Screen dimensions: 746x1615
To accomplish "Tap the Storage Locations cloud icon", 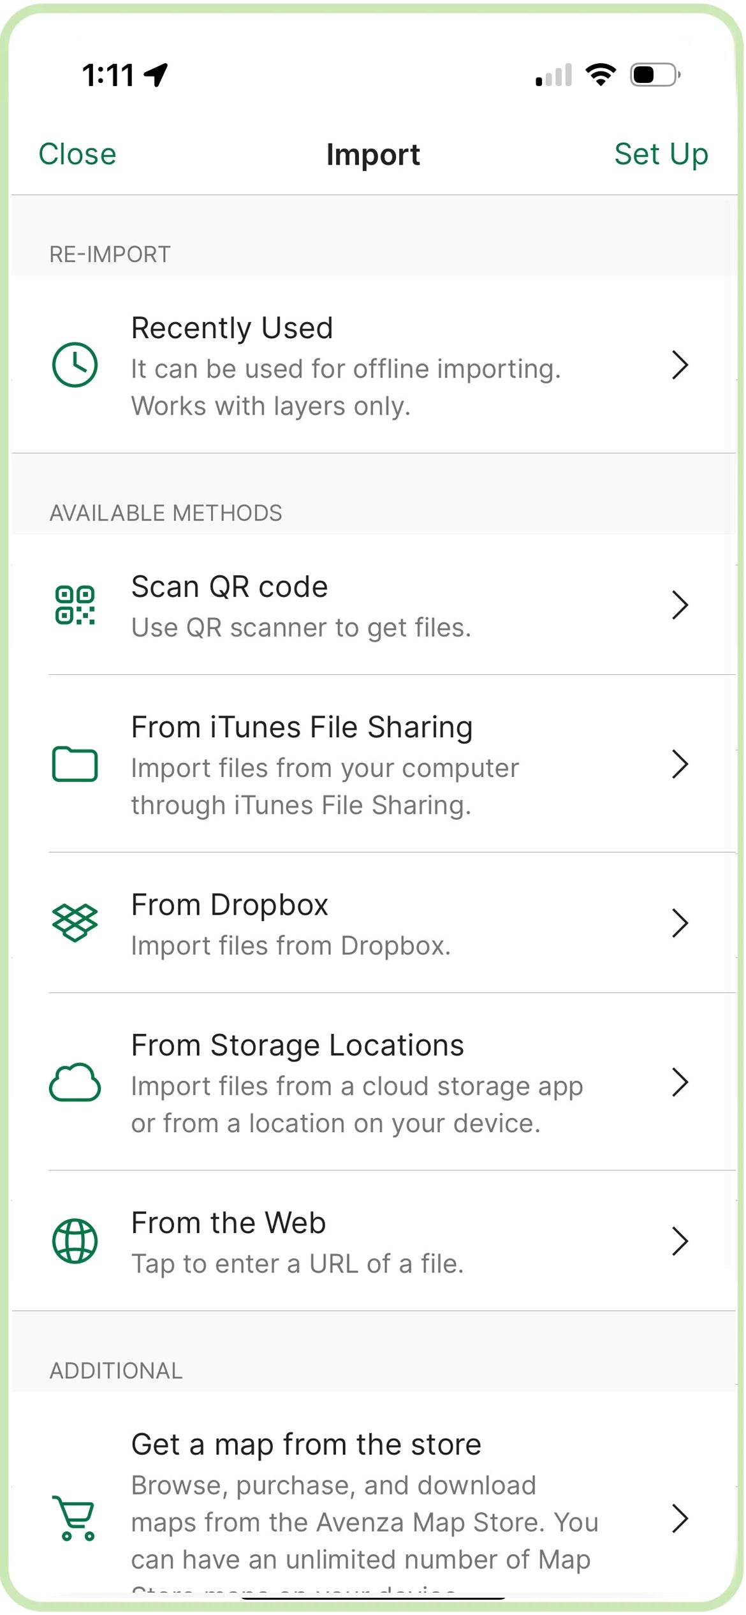I will click(x=75, y=1082).
